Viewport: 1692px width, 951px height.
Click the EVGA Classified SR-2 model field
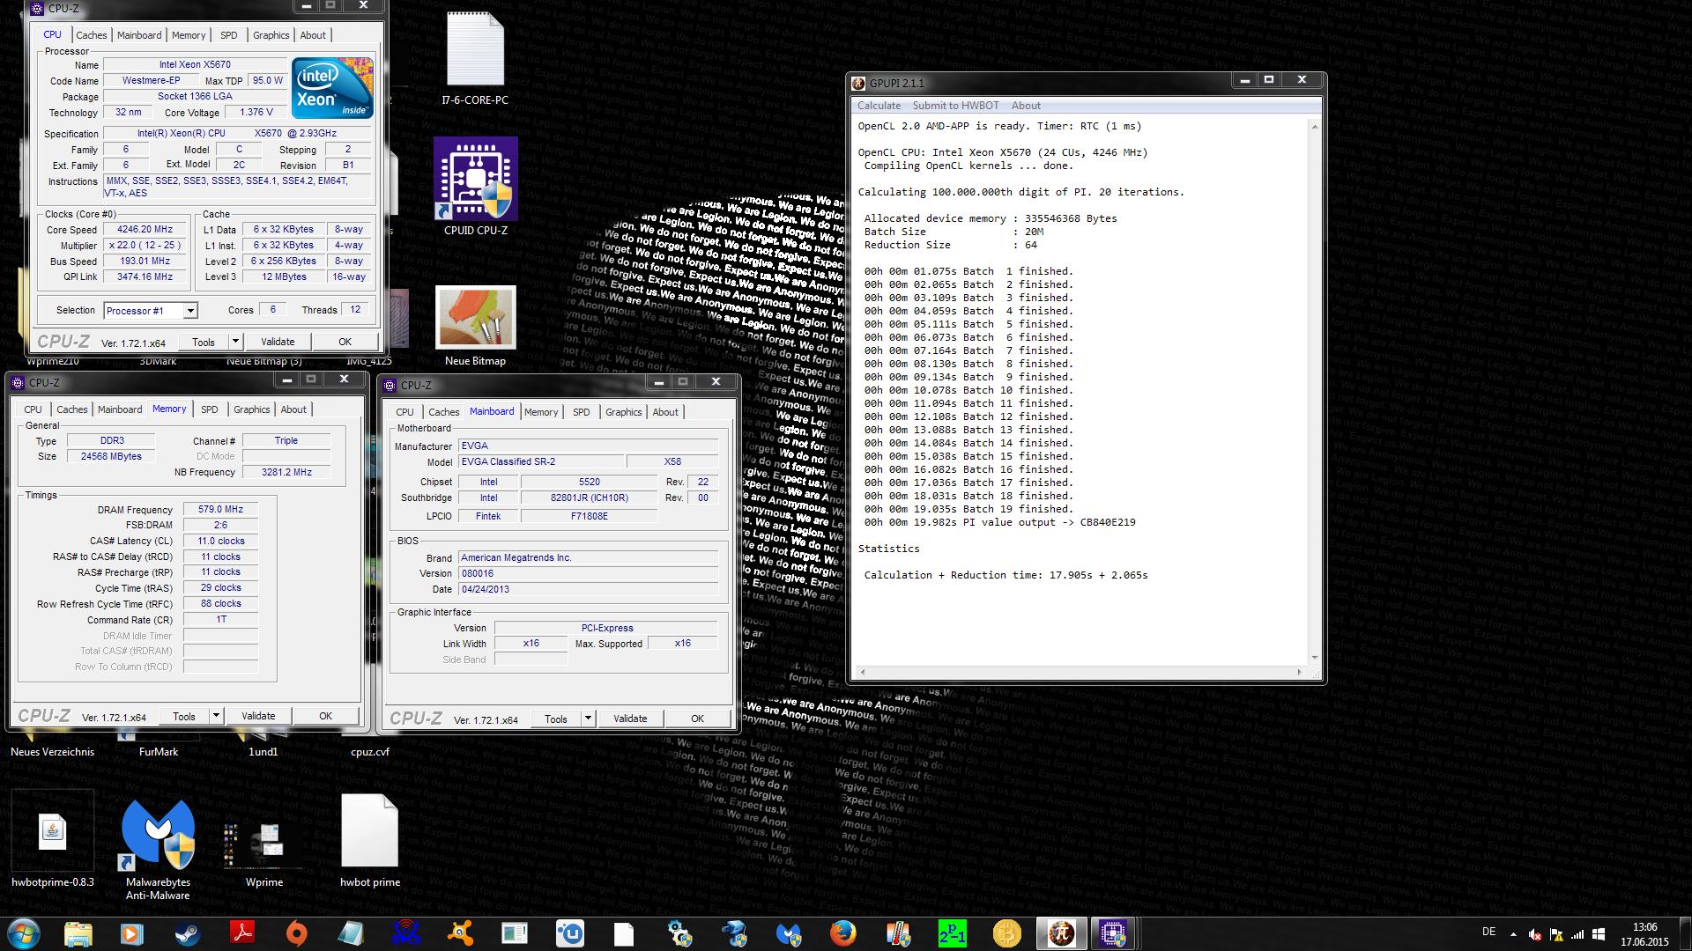[x=540, y=461]
